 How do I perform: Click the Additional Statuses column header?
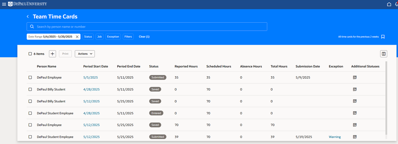point(365,66)
